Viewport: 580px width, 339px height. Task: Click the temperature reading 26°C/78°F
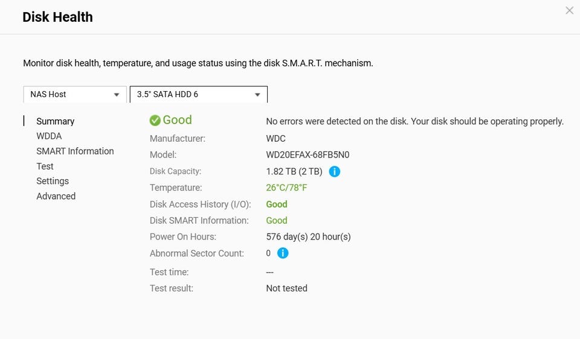(286, 188)
